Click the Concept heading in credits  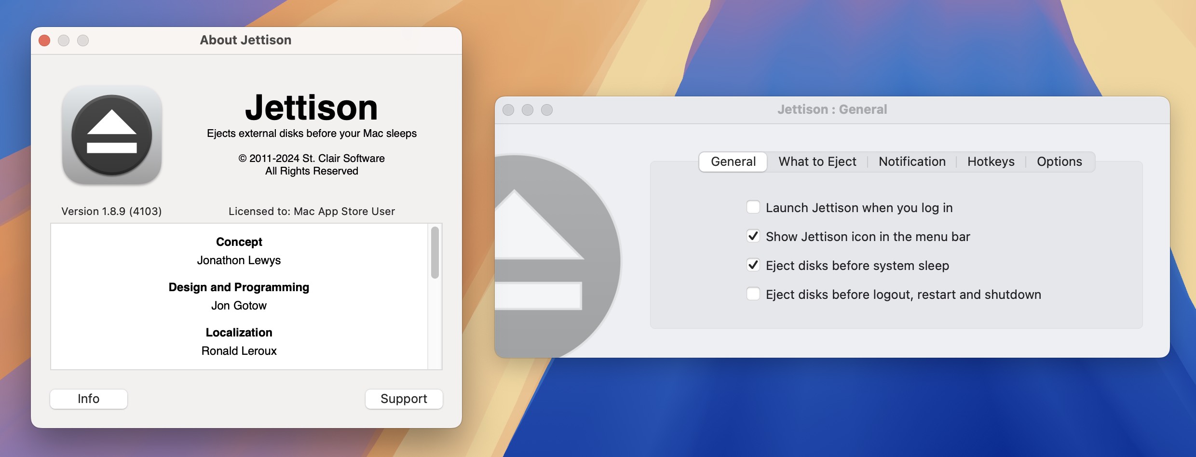click(239, 242)
